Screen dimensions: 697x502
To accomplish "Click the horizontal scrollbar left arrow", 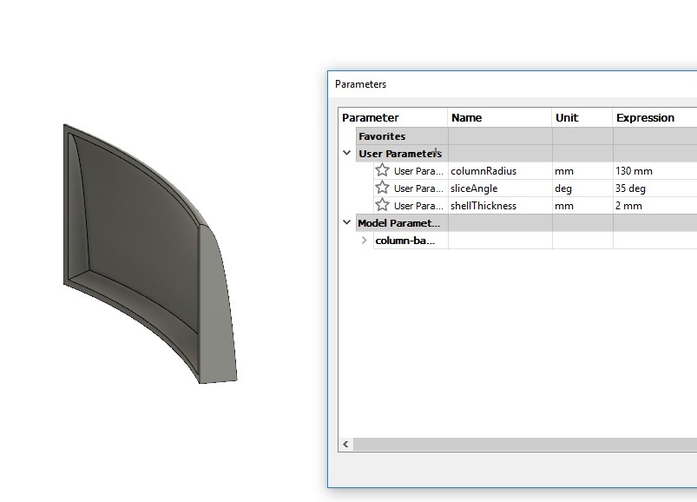I will (x=343, y=444).
